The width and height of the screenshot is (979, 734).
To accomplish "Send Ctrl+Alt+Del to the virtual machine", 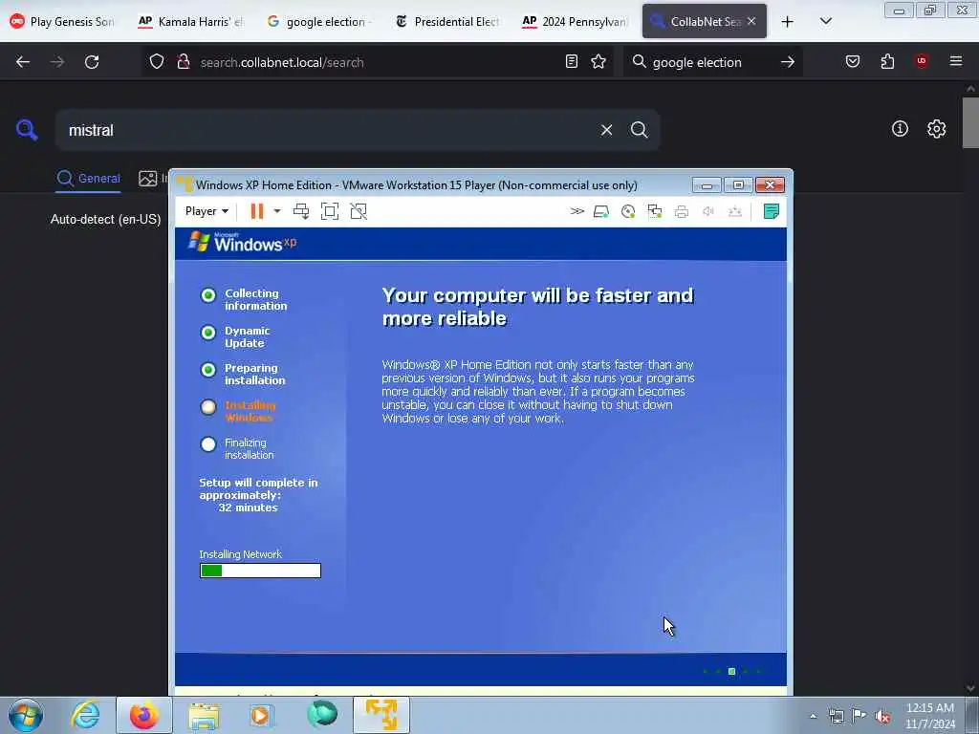I will (x=301, y=211).
